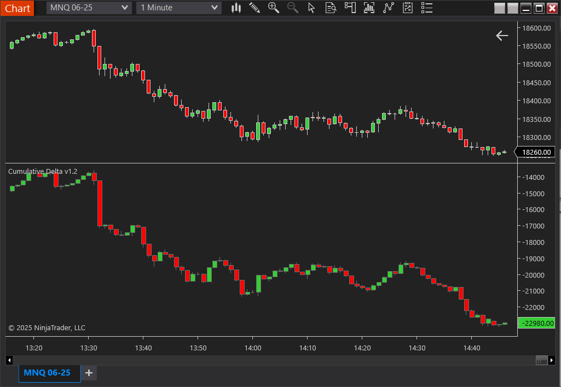The image size is (561, 387).
Task: Open Chart Trader panel icon
Action: coord(350,8)
